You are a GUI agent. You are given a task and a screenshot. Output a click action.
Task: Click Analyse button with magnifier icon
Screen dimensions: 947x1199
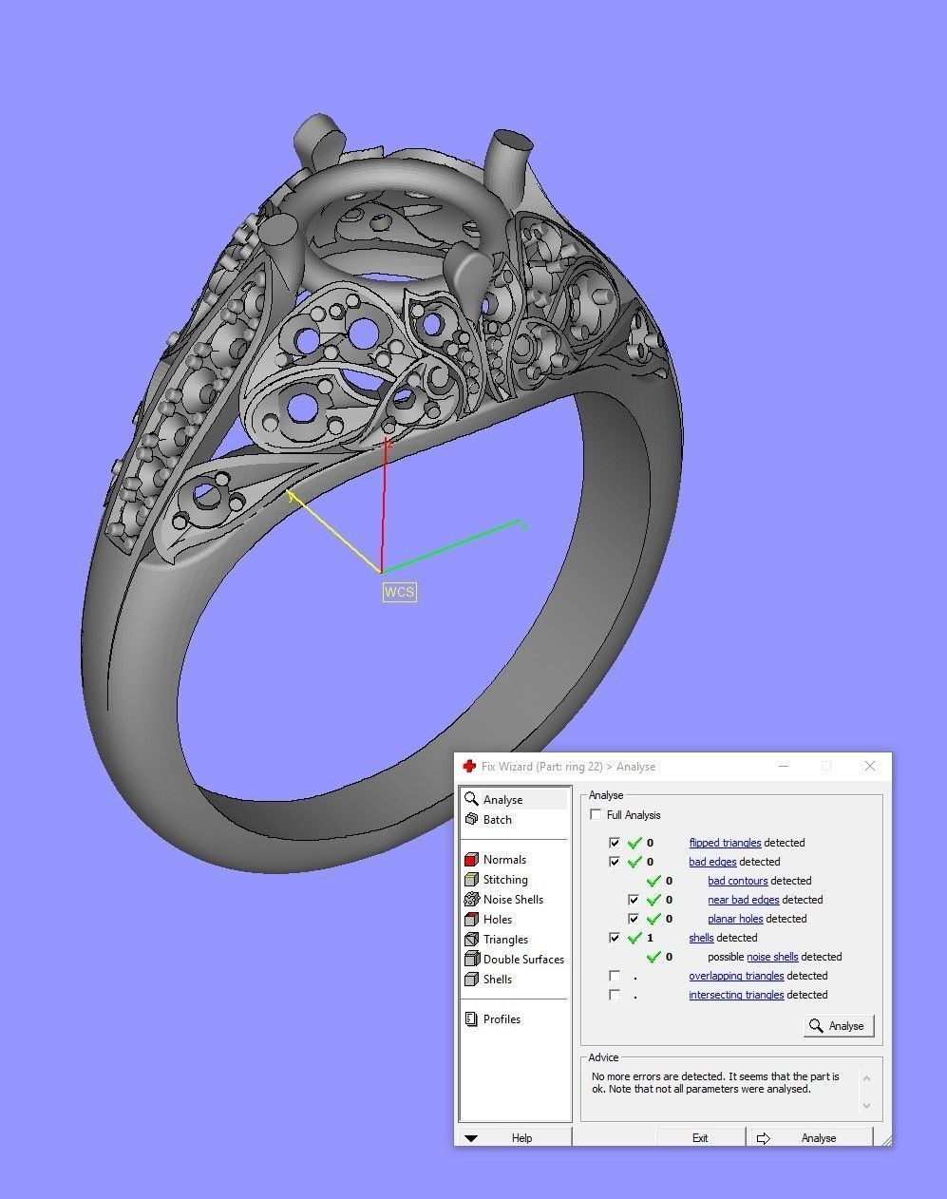[839, 1026]
